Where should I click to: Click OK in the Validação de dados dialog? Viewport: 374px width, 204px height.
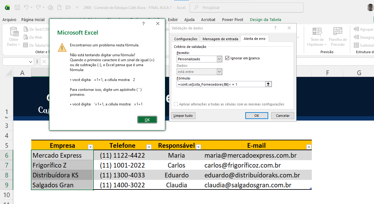[256, 116]
